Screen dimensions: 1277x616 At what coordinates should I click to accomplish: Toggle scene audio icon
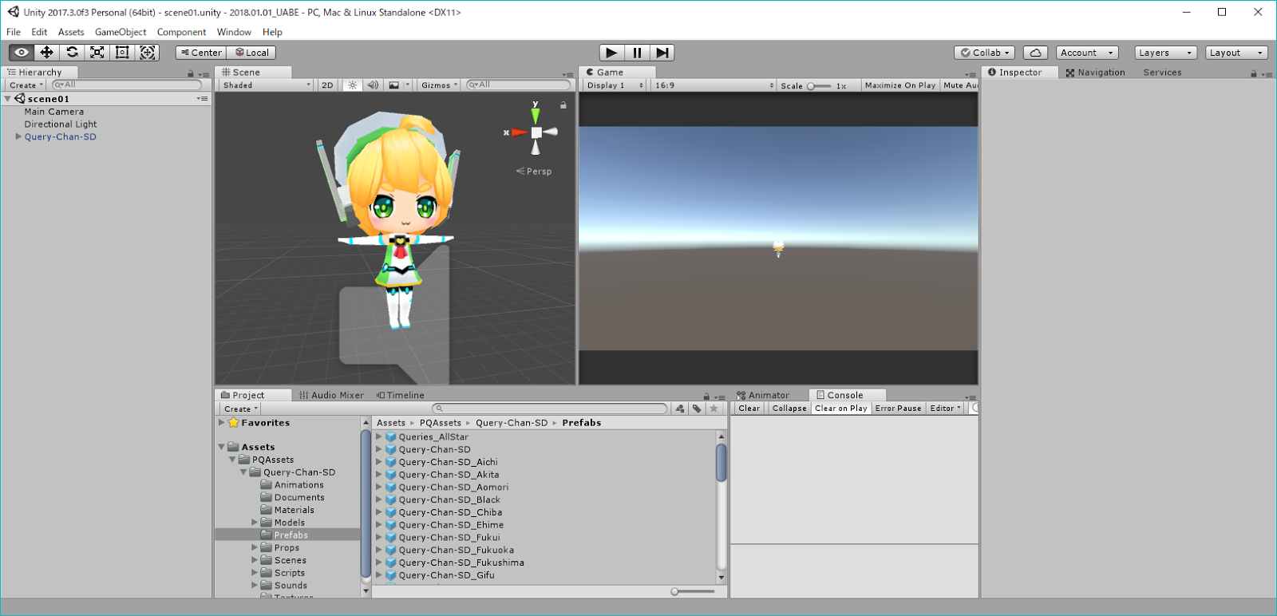click(373, 85)
